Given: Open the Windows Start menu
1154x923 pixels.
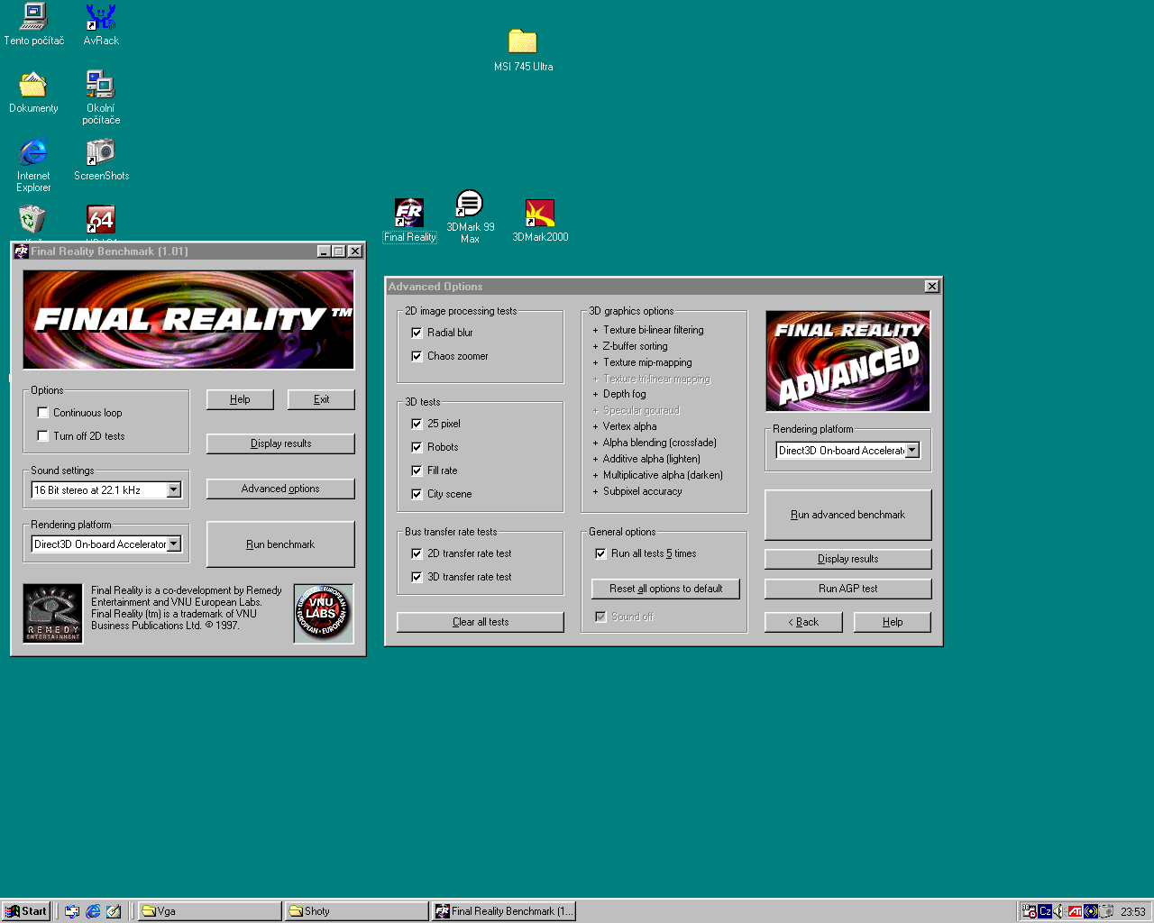Looking at the screenshot, I should coord(26,911).
